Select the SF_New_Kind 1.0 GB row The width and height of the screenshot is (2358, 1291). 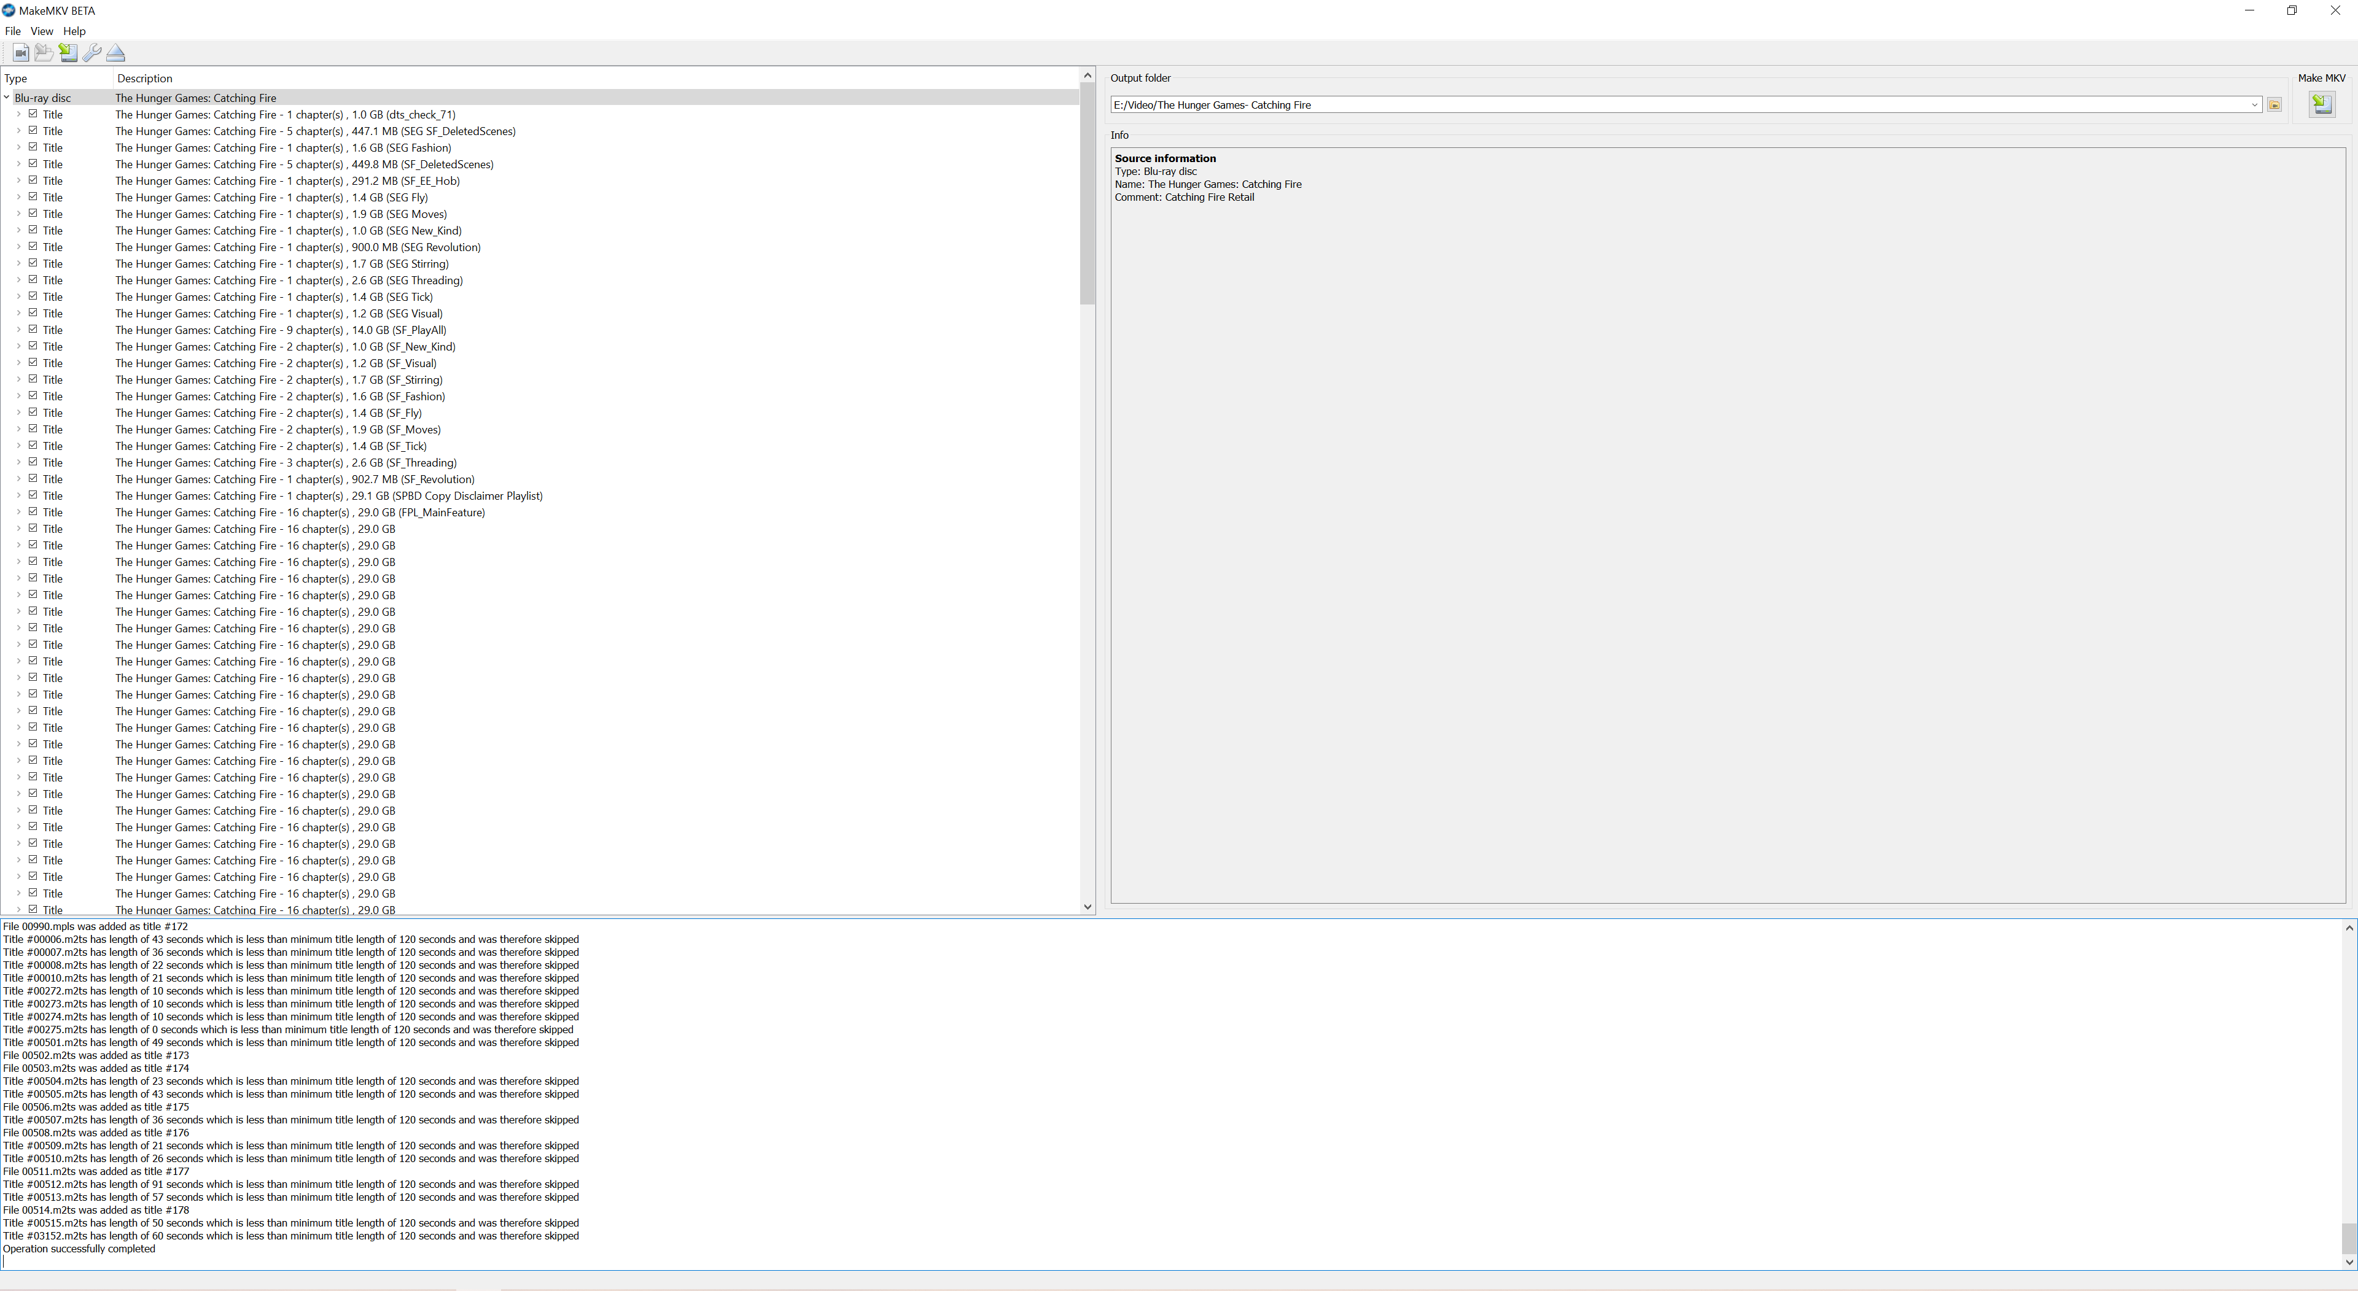[x=540, y=346]
